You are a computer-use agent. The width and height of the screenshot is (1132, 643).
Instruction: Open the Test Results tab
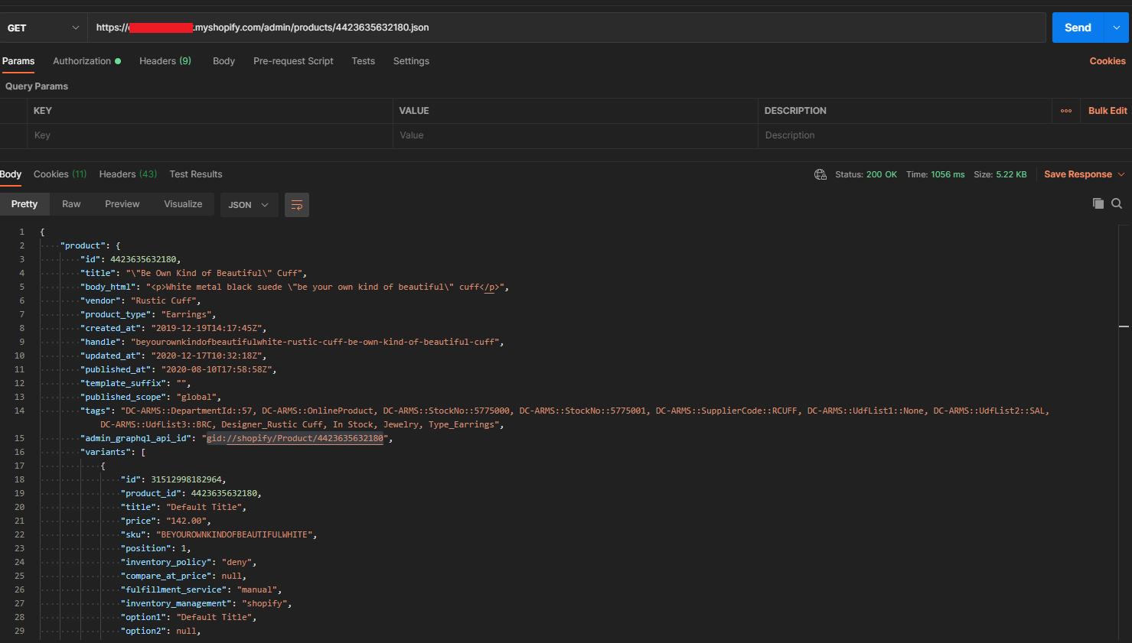tap(196, 174)
